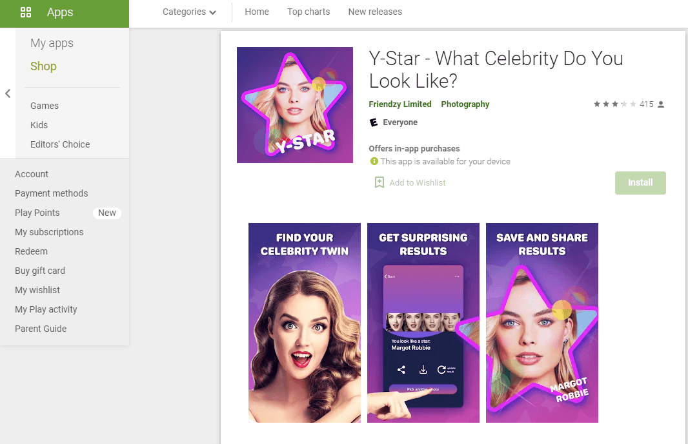The width and height of the screenshot is (688, 444).
Task: Open the Top charts tab
Action: [x=309, y=12]
